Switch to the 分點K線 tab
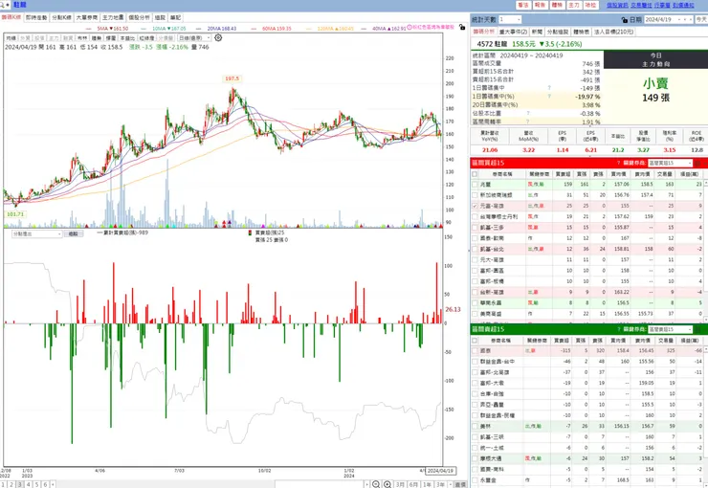708x488 pixels. tap(61, 17)
